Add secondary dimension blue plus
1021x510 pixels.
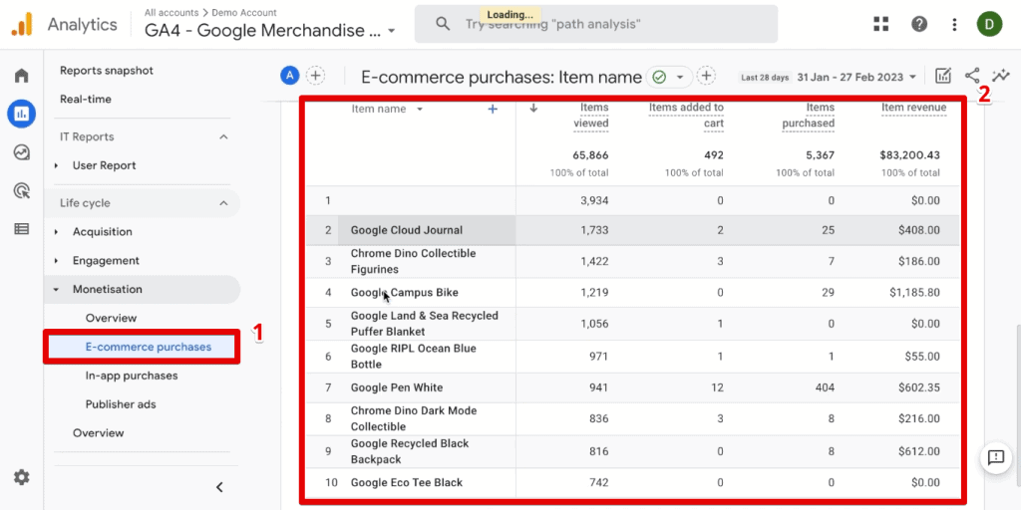pyautogui.click(x=493, y=110)
